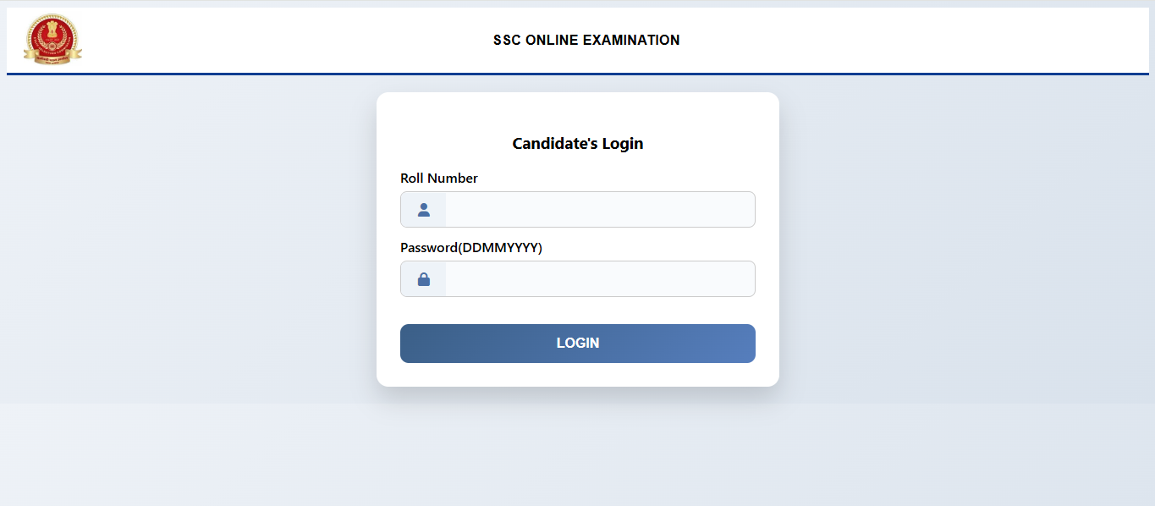Click the Candidate's Login heading
Screen dimensions: 1155x506
(x=578, y=144)
